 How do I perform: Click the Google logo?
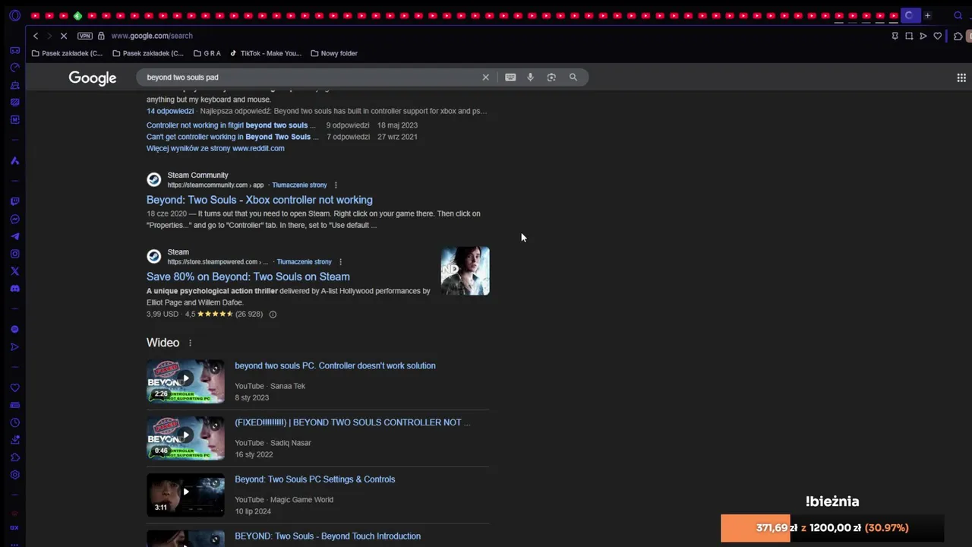[93, 77]
